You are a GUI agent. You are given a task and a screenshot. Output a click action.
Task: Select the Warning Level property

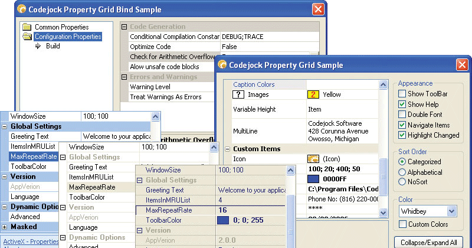click(x=171, y=87)
